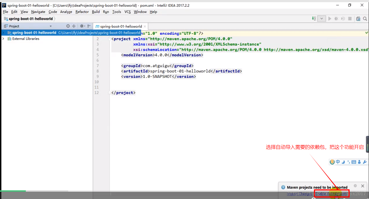Click the Debug bug icon
The width and height of the screenshot is (369, 199).
336,19
